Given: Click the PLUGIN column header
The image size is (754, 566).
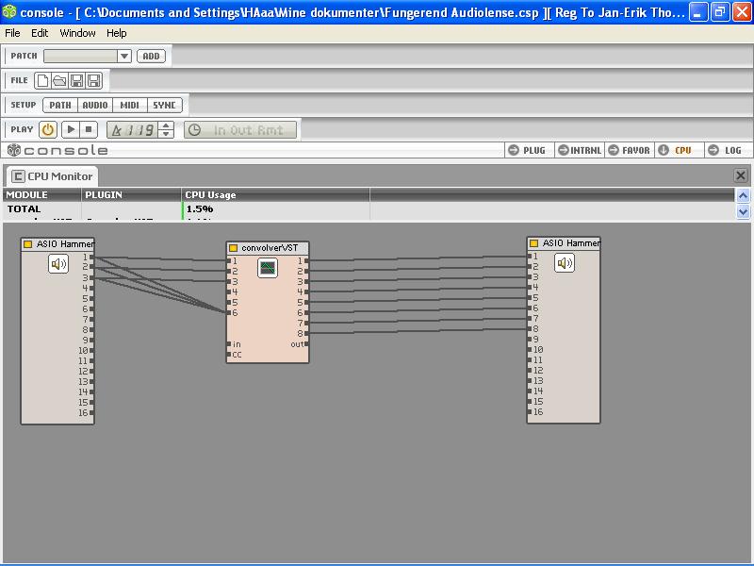Looking at the screenshot, I should [x=131, y=195].
